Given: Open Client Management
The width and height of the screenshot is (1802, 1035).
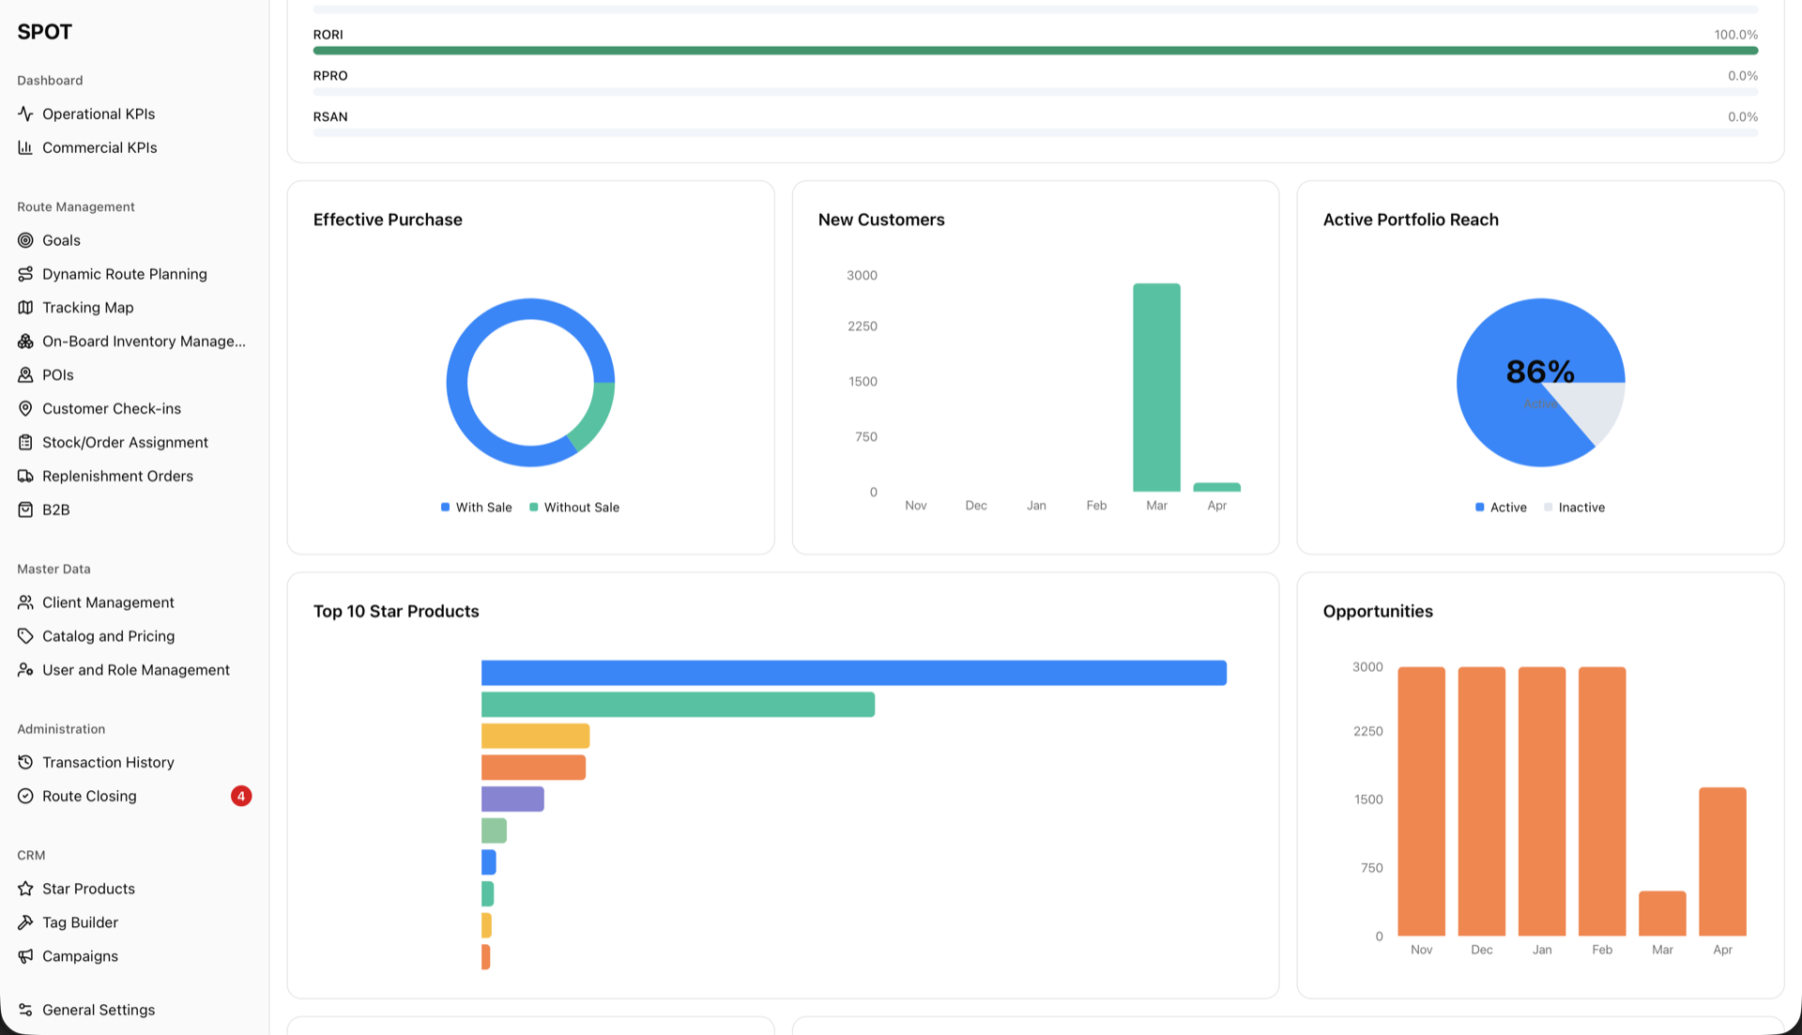Looking at the screenshot, I should coord(108,602).
